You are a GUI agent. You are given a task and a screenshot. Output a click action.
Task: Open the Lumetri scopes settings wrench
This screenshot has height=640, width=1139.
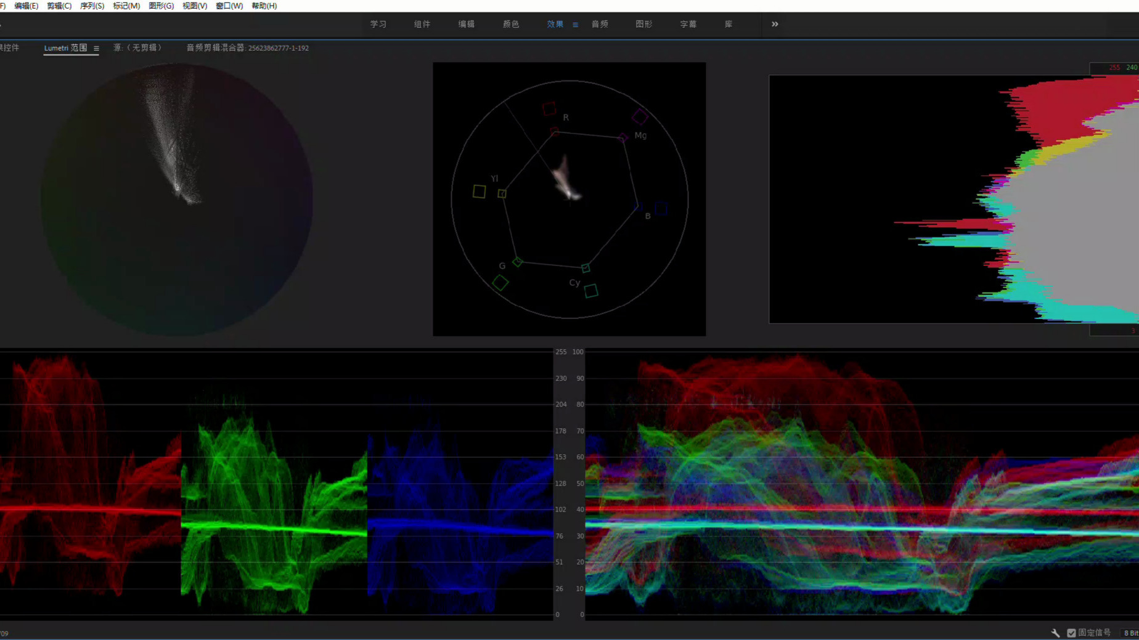tap(1055, 633)
